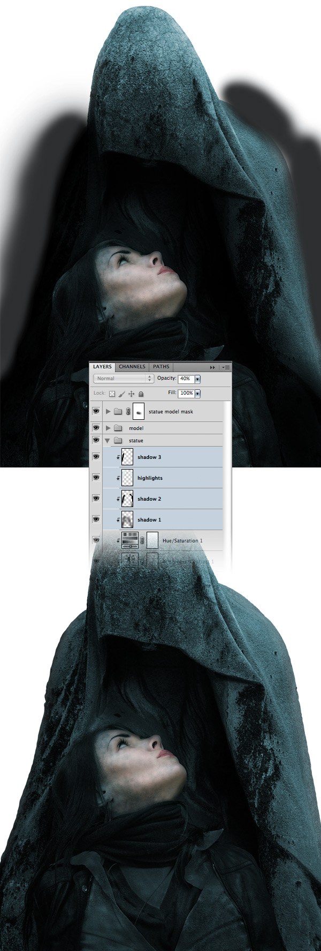Click the statue model mask thumbnail
The height and width of the screenshot is (951, 321).
click(x=139, y=412)
